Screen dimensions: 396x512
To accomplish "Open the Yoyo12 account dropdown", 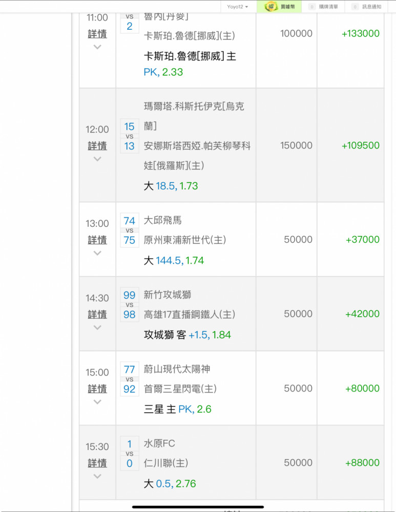I will (x=238, y=7).
